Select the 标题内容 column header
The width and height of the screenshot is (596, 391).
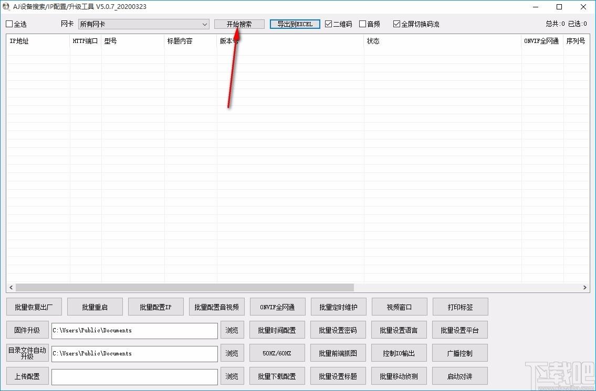click(x=191, y=41)
